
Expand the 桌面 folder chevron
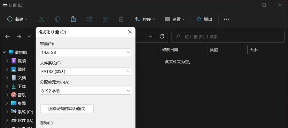[7, 103]
